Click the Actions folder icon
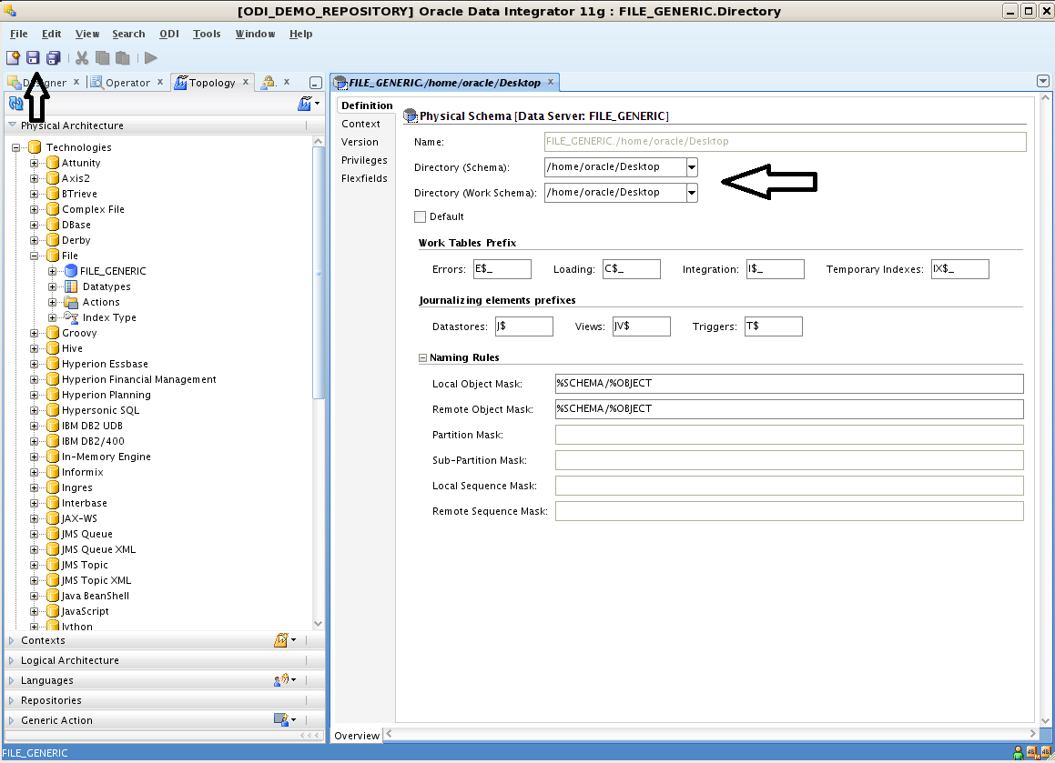The height and width of the screenshot is (763, 1055). point(71,302)
